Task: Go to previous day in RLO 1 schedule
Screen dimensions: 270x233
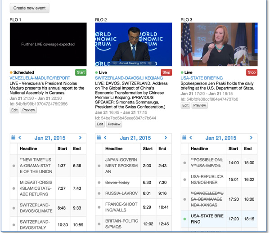Action: pos(20,138)
